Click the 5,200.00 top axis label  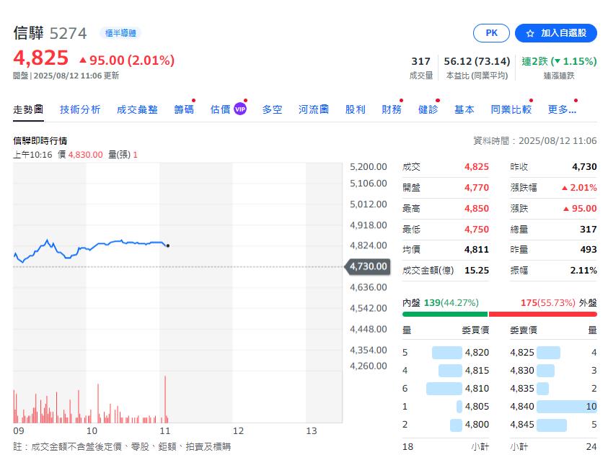click(x=368, y=167)
